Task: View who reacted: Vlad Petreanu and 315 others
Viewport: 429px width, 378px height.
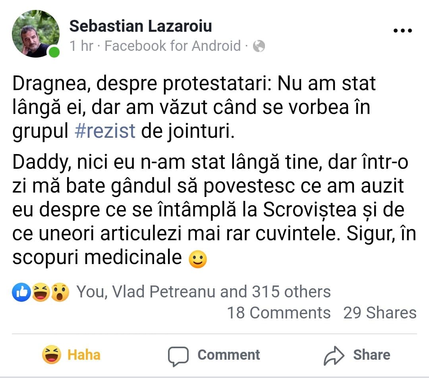Action: [203, 291]
